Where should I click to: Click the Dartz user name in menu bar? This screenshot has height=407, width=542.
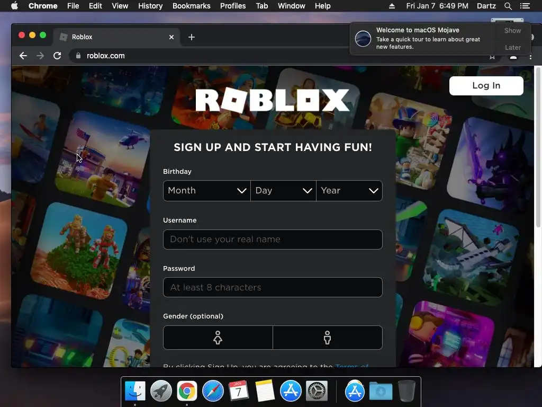tap(486, 6)
